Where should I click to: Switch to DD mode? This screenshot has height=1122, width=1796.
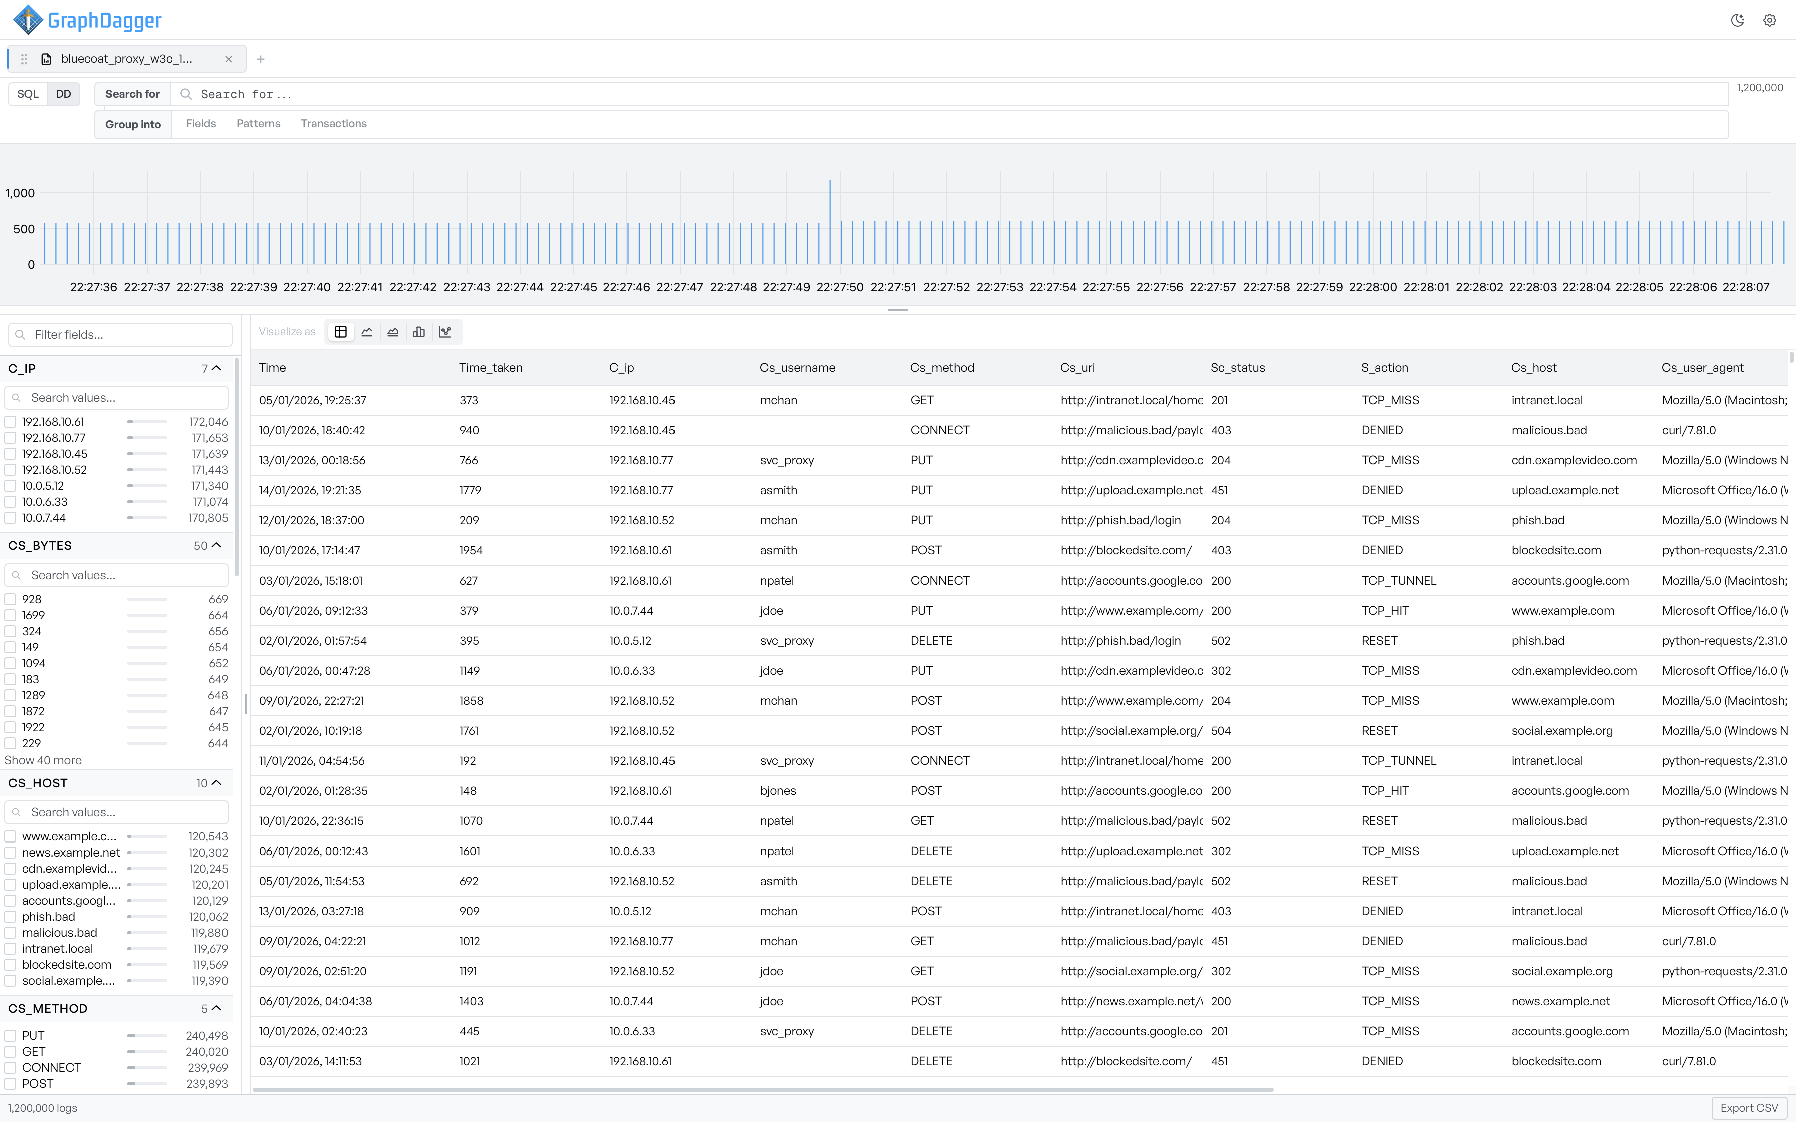[x=64, y=94]
